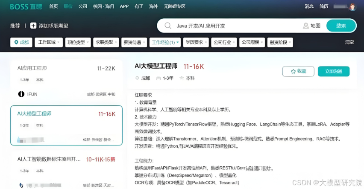Open the 公司 navigation item
Screen dimensions: 364x189
tap(82, 6)
